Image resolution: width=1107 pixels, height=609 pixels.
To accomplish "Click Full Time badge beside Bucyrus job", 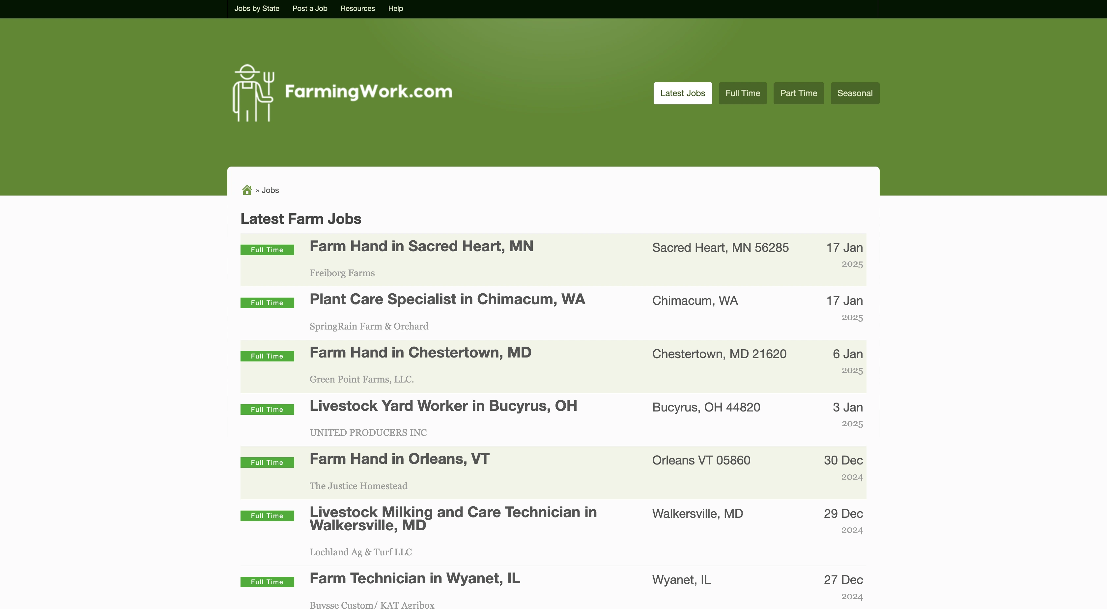I will 267,410.
